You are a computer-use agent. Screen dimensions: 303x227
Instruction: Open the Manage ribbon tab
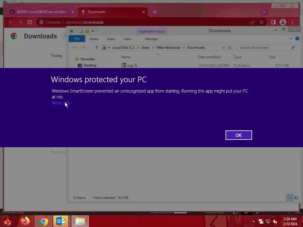pyautogui.click(x=151, y=39)
